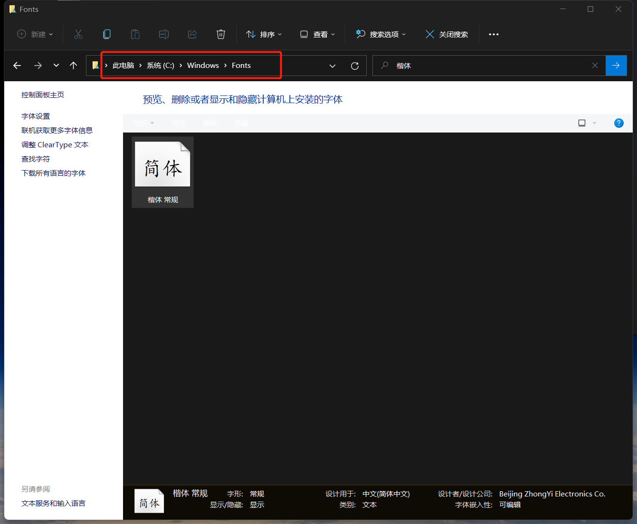Image resolution: width=637 pixels, height=524 pixels.
Task: Click the Rename icon in toolbar
Action: tap(164, 34)
